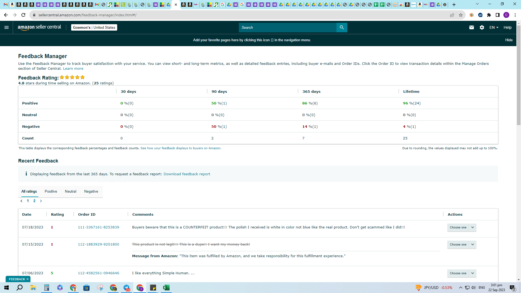Click the search magnifier button
Viewport: 521px width, 293px height.
tap(342, 27)
